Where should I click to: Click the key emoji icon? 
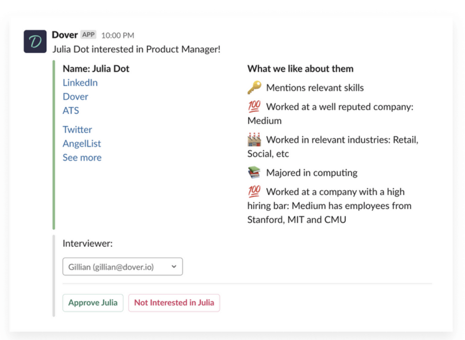pos(254,88)
